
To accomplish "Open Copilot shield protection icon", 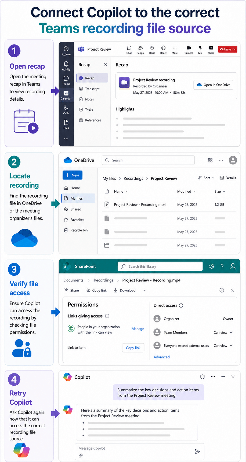I will pyautogui.click(x=202, y=377).
